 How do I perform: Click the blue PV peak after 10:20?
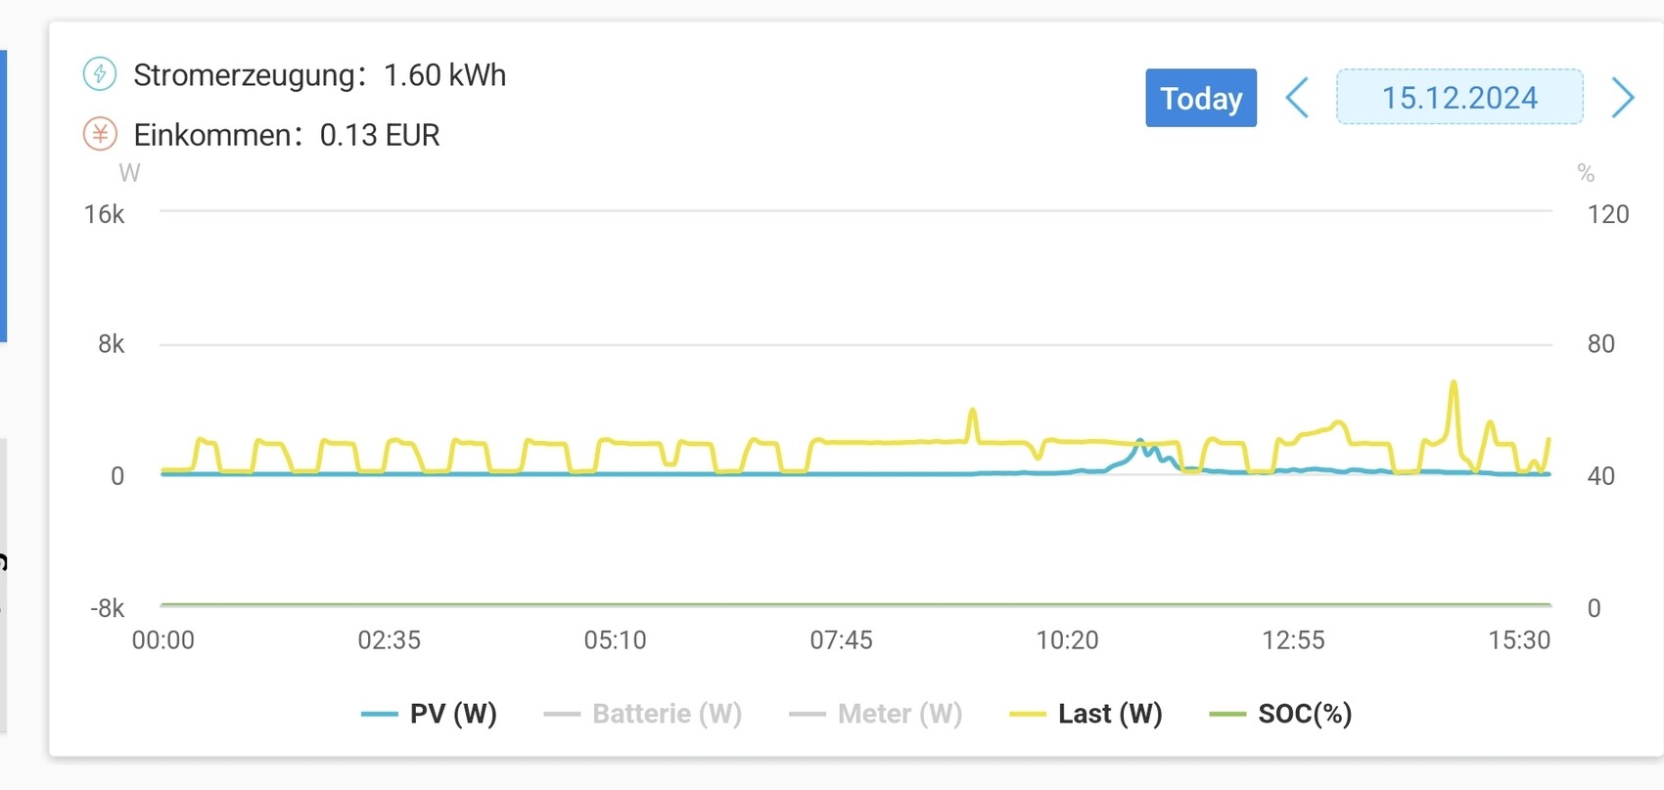1139,443
